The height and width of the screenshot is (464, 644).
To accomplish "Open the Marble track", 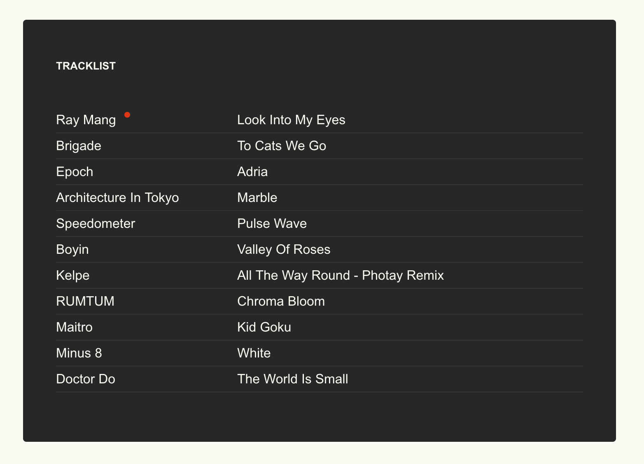I will tap(257, 197).
